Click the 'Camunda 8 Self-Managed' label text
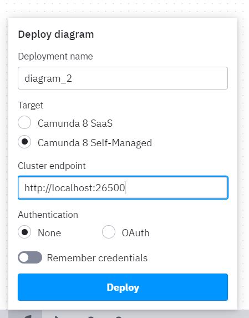This screenshot has width=249, height=318. [x=95, y=143]
